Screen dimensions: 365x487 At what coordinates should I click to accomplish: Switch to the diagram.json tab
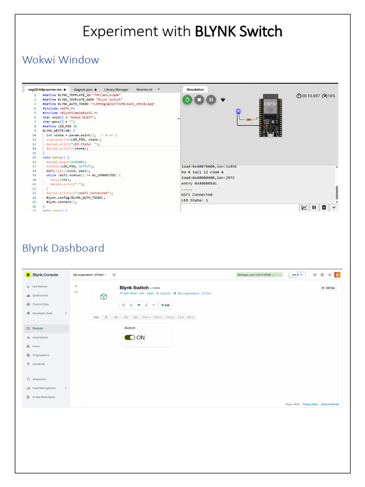point(85,89)
